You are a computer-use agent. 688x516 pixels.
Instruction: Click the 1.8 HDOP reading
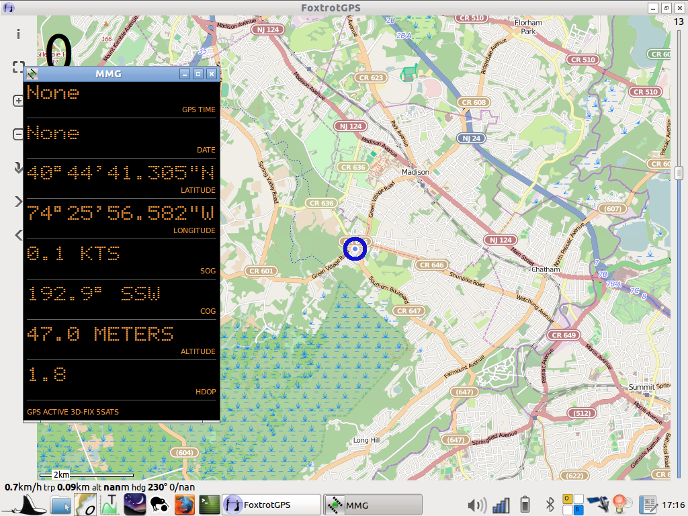(x=47, y=374)
